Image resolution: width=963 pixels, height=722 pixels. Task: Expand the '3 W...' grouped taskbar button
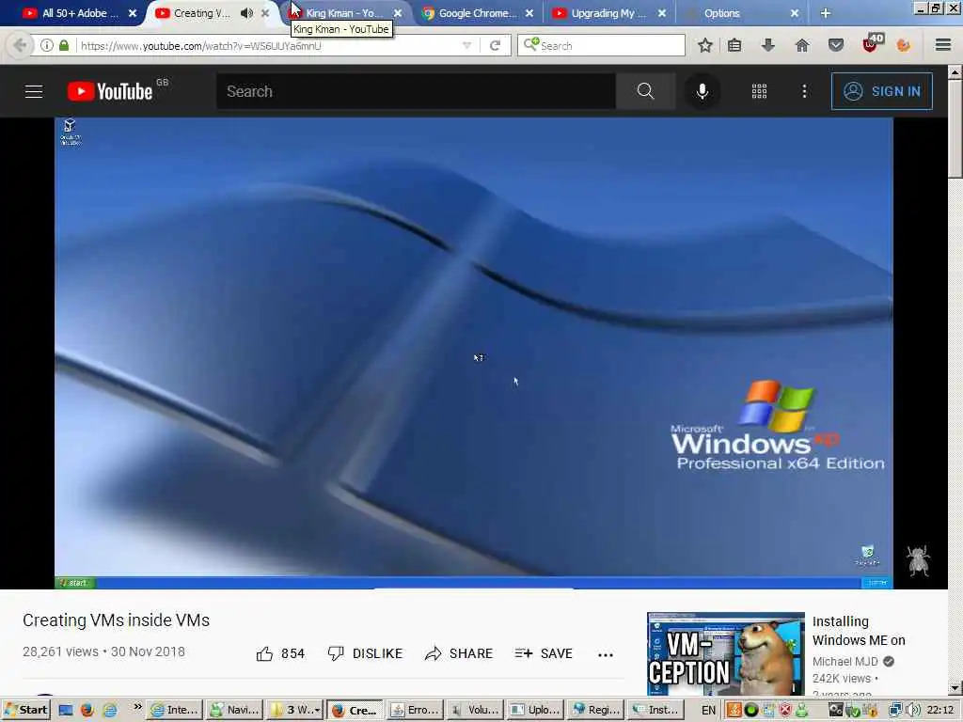coord(296,711)
